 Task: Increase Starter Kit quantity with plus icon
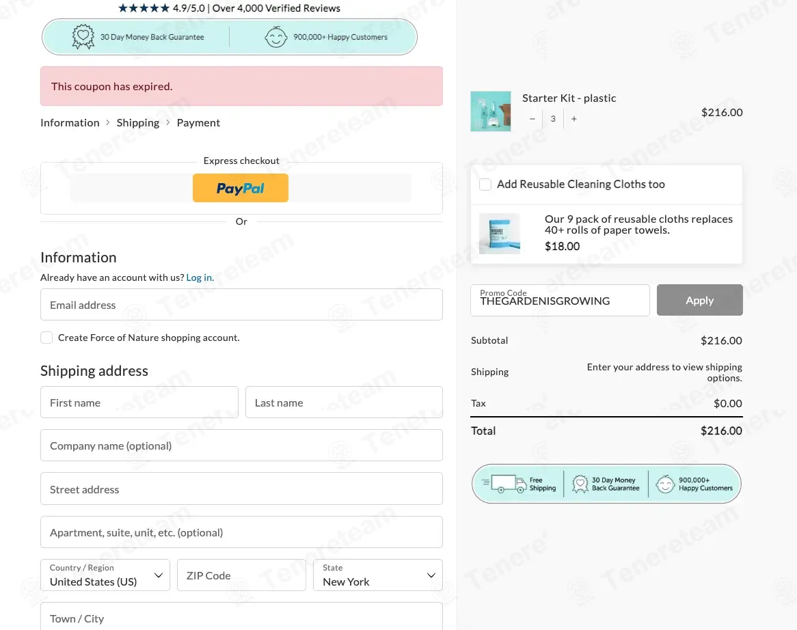click(x=574, y=119)
